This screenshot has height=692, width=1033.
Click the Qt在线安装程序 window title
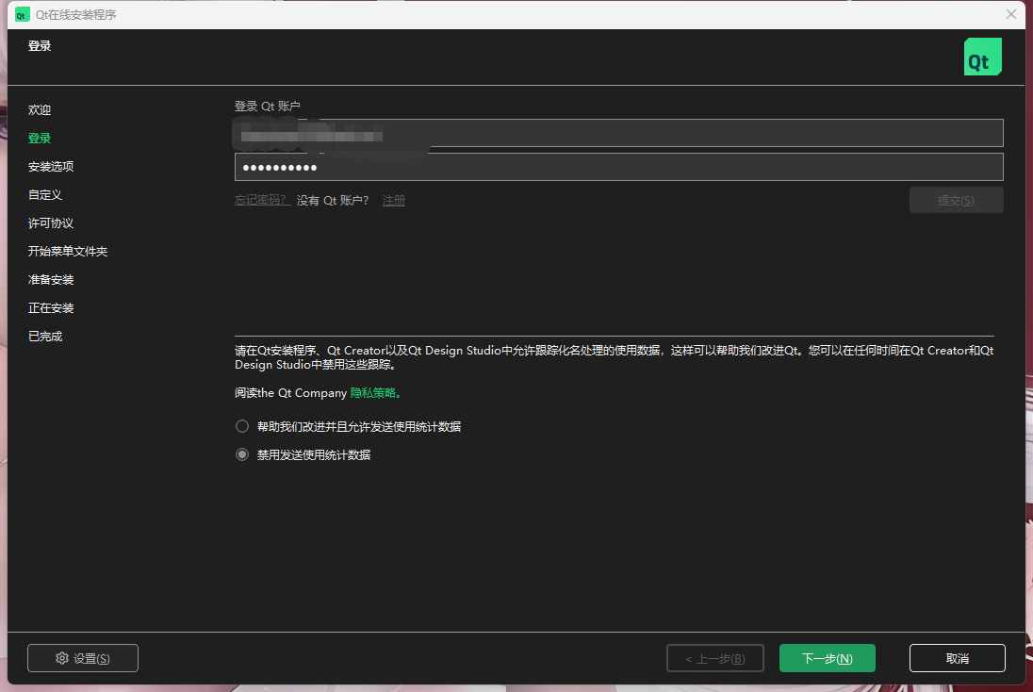tap(75, 14)
